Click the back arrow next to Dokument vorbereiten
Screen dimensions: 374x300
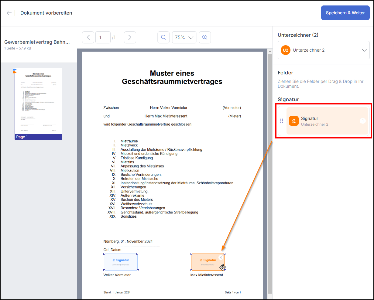[9, 13]
